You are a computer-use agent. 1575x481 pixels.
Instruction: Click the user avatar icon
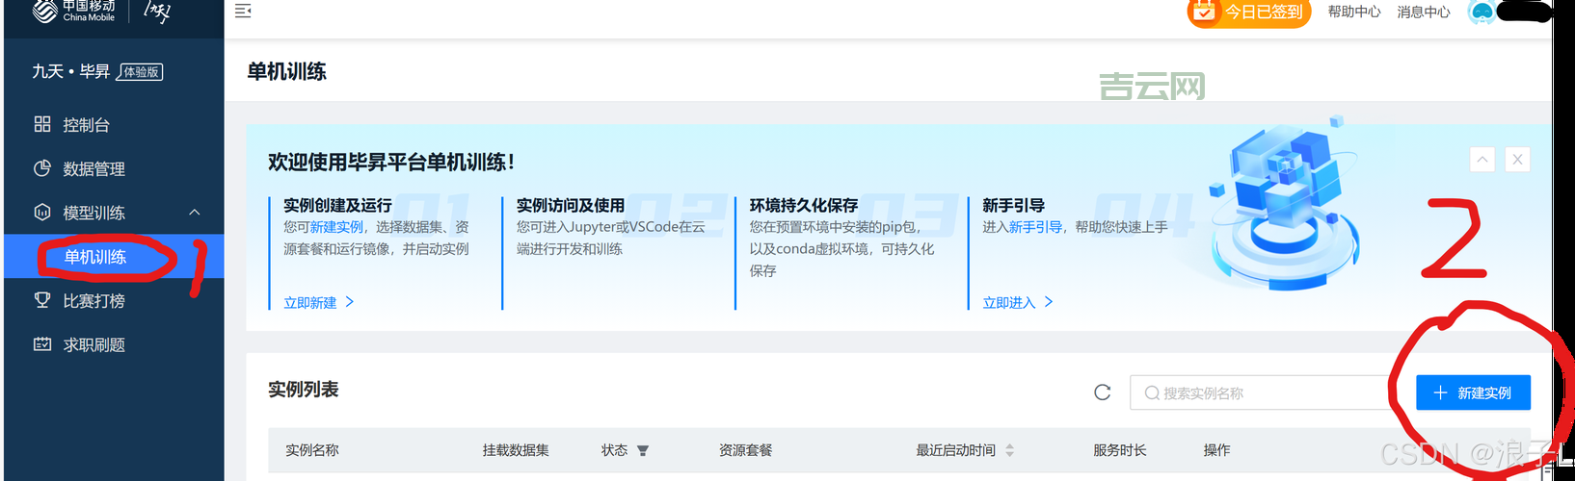tap(1482, 12)
